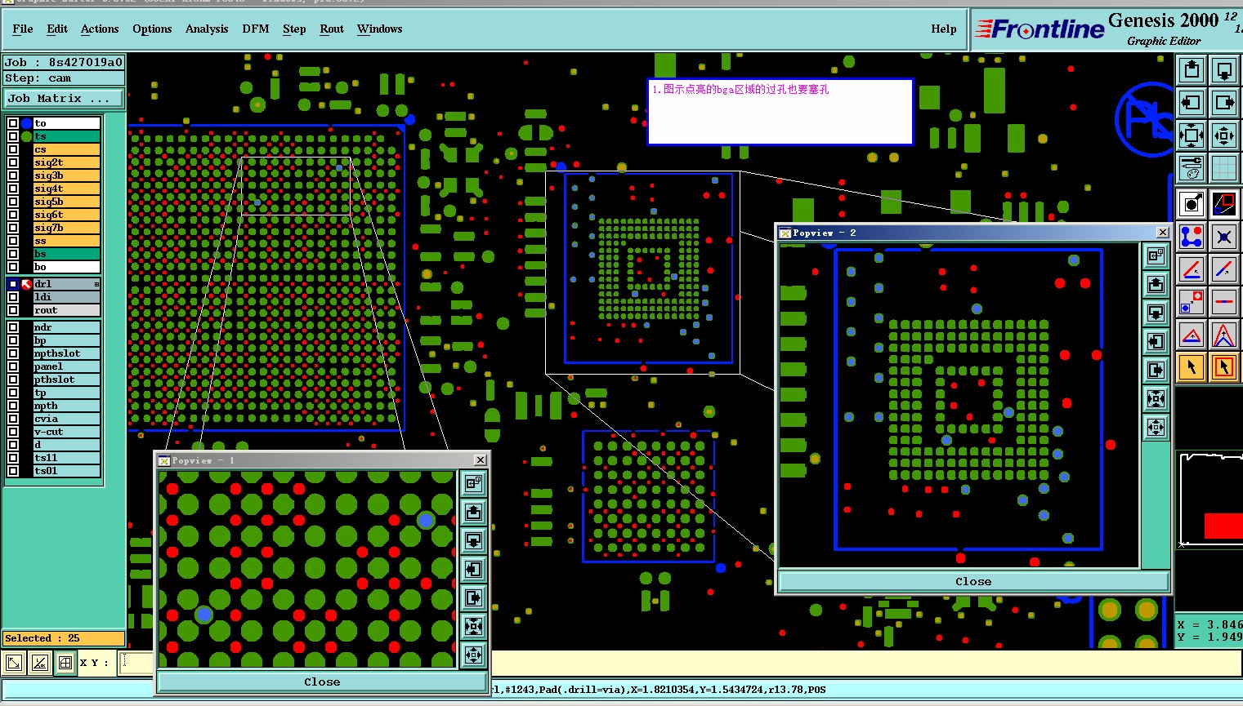The image size is (1243, 706).
Task: Click the board overview thumbnail
Action: click(x=1210, y=500)
